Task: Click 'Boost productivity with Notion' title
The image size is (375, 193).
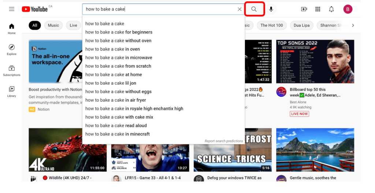Action: [55, 90]
